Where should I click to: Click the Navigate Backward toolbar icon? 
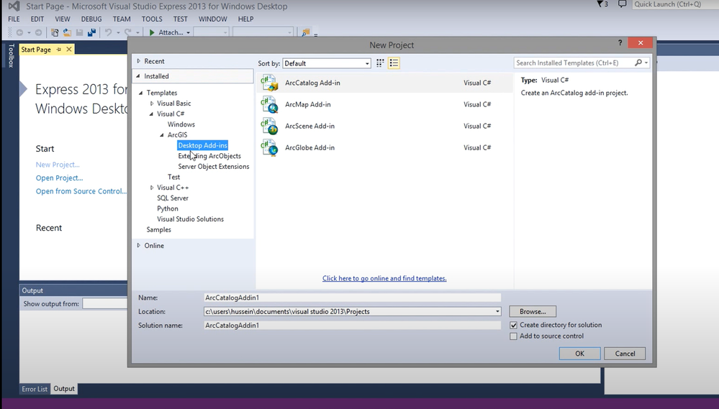click(x=19, y=32)
